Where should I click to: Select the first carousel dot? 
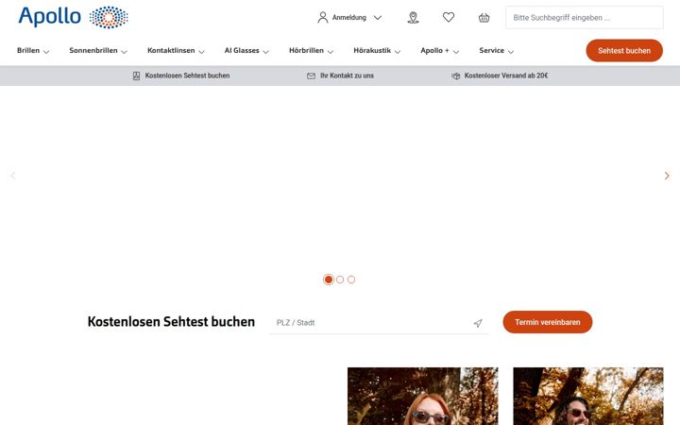(x=329, y=280)
